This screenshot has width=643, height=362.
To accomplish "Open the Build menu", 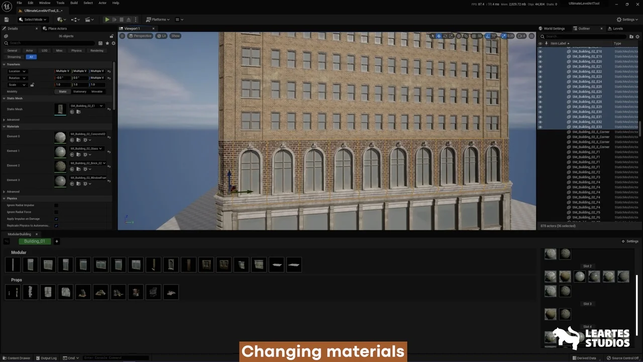I will pos(74,3).
